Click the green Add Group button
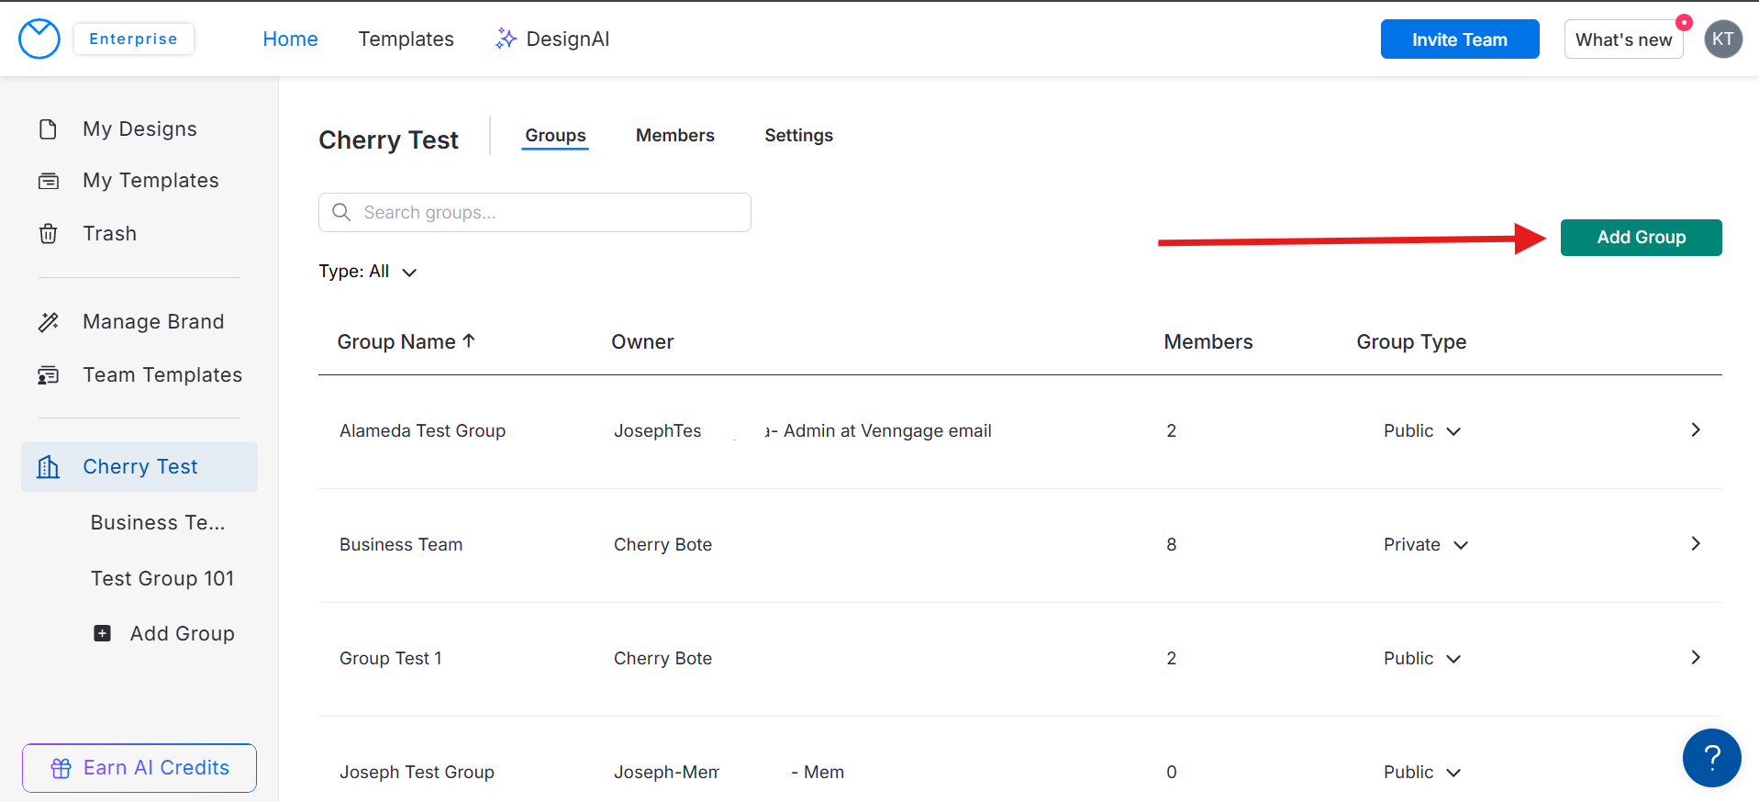This screenshot has height=802, width=1759. (1642, 238)
